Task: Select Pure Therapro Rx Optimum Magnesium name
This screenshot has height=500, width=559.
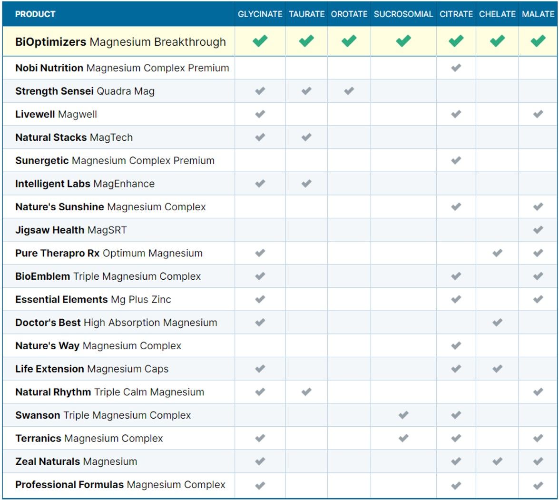Action: click(109, 254)
